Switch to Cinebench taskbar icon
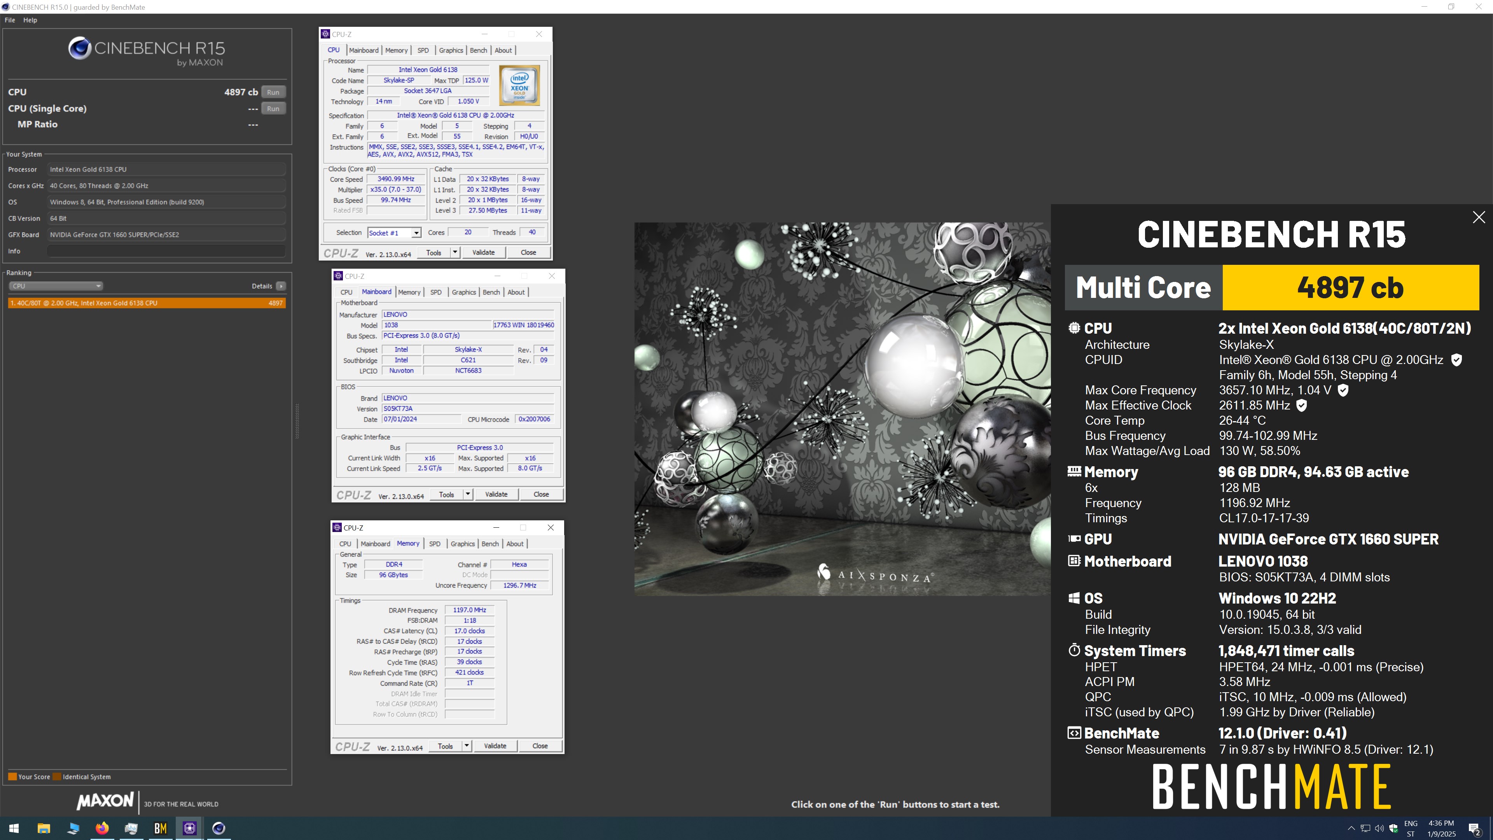Viewport: 1493px width, 840px height. click(x=219, y=828)
